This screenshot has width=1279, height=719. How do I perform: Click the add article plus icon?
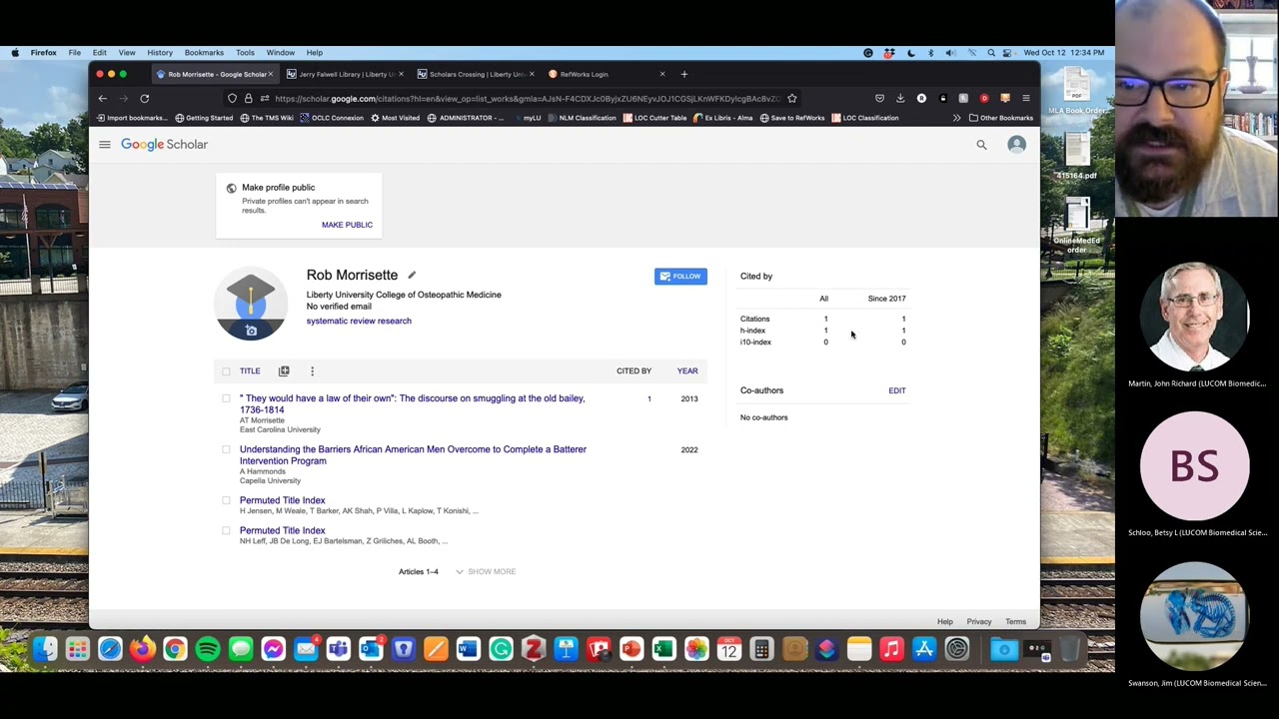click(284, 371)
